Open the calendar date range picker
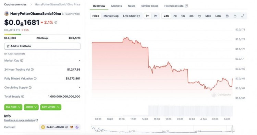This screenshot has height=135, width=257. (227, 16)
